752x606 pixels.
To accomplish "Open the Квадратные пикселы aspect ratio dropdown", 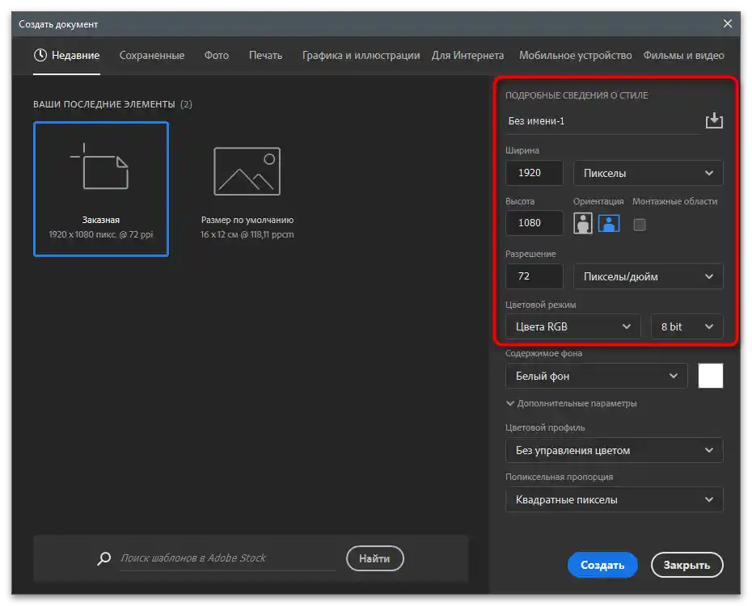I will (x=615, y=499).
